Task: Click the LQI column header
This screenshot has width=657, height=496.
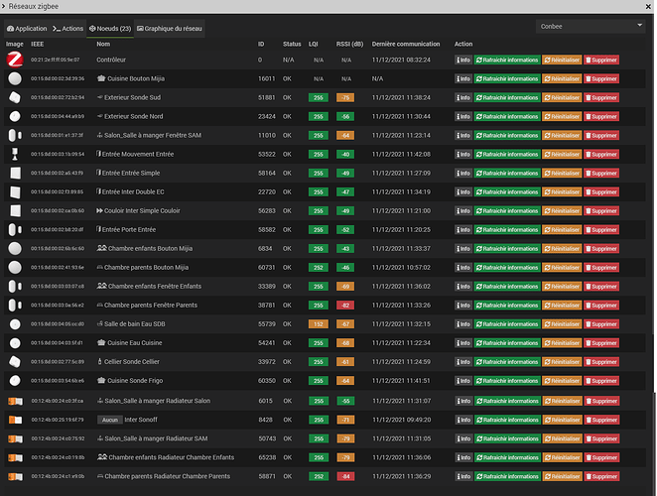Action: 313,44
